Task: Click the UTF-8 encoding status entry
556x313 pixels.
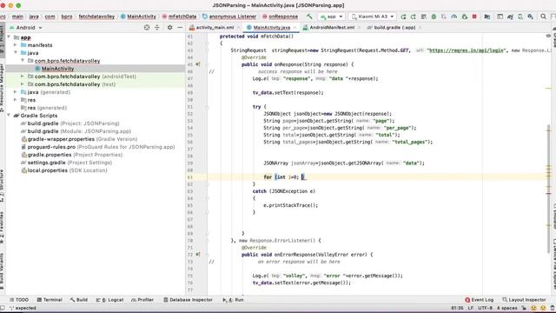Action: click(x=485, y=308)
